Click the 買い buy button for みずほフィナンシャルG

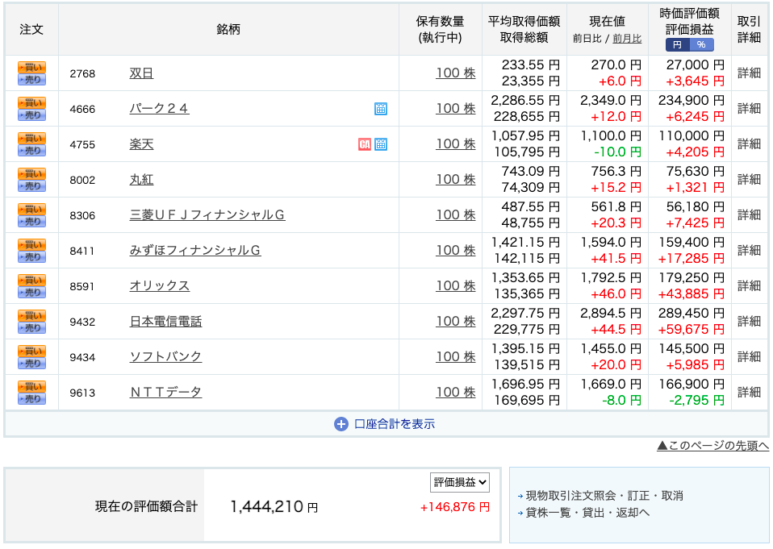pyautogui.click(x=31, y=245)
